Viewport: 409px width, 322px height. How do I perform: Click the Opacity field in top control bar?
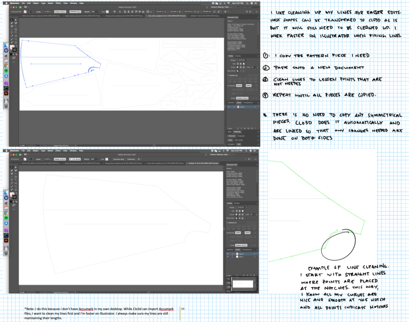click(95, 12)
